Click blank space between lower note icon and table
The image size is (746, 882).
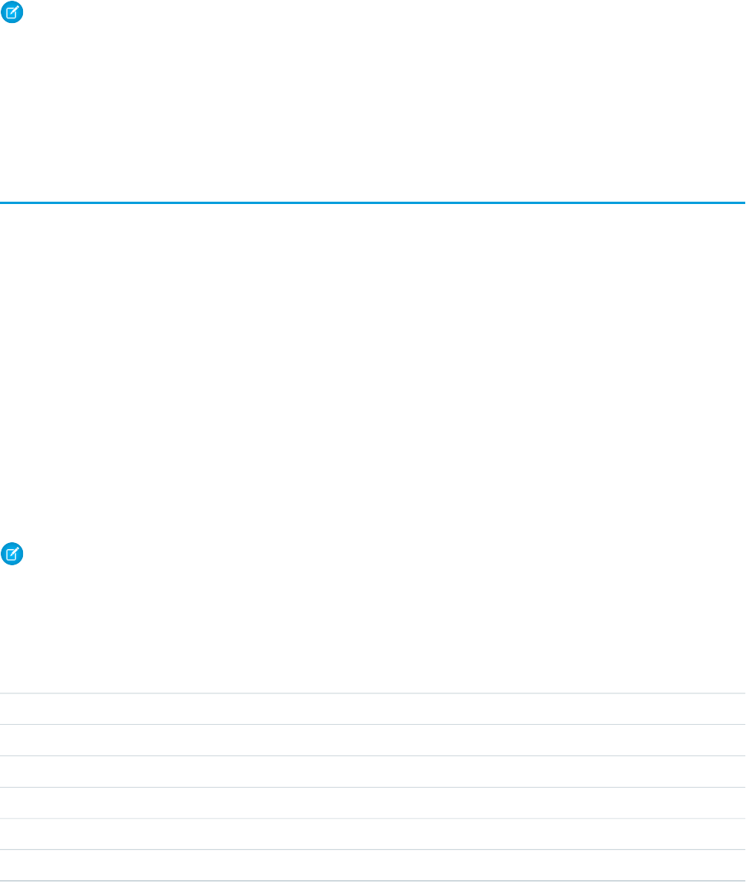[373, 629]
